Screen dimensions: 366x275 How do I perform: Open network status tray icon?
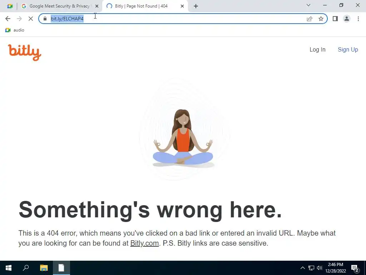pyautogui.click(x=311, y=268)
